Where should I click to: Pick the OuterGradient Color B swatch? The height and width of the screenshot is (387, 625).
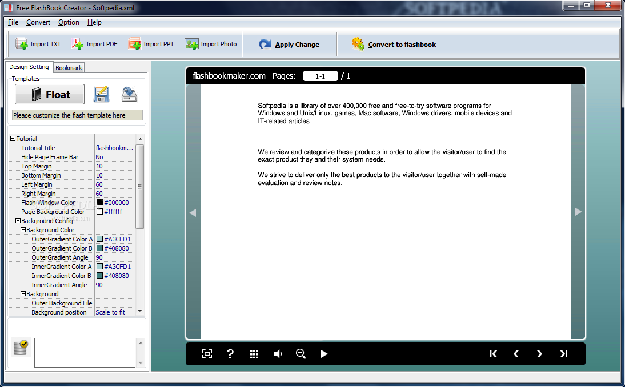pyautogui.click(x=99, y=248)
